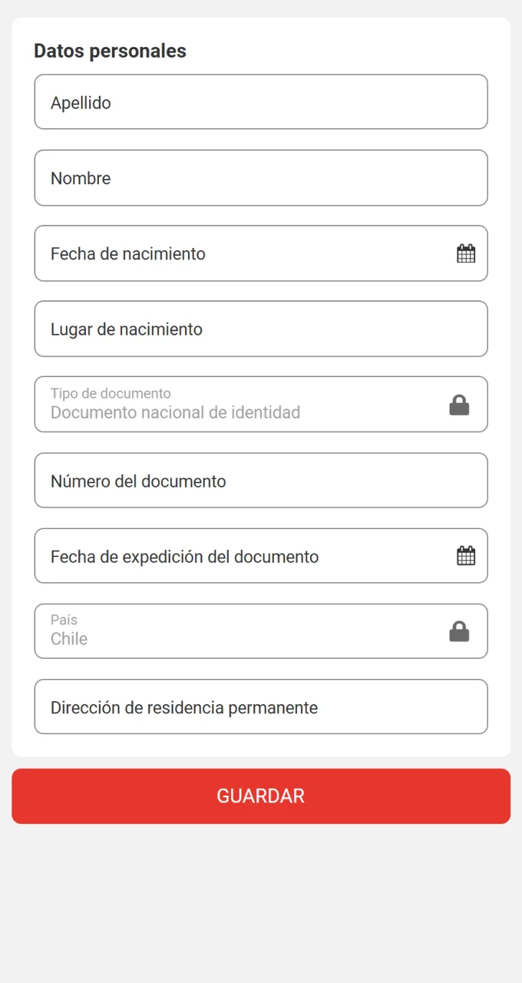This screenshot has height=983, width=522.
Task: Click the Datos personales heading
Action: click(x=110, y=51)
